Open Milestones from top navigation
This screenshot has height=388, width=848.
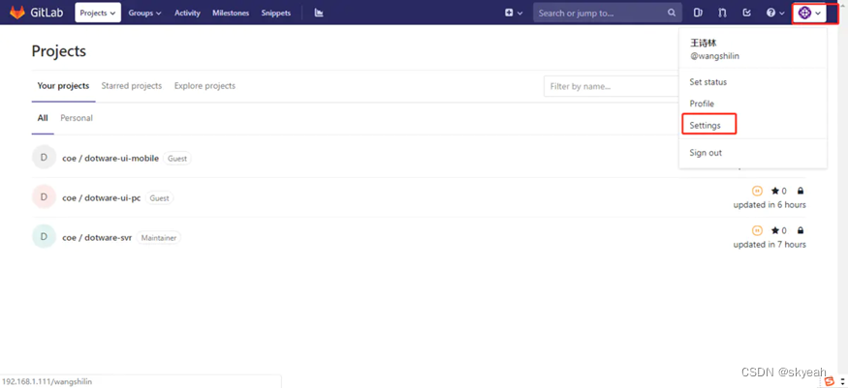231,13
